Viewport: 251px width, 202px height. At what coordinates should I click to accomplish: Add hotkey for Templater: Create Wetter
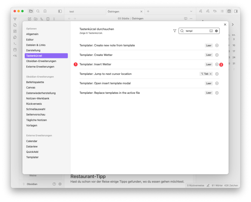click(x=217, y=55)
